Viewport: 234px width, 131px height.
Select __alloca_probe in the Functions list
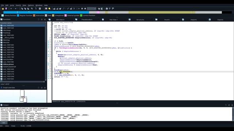pyautogui.click(x=8, y=37)
